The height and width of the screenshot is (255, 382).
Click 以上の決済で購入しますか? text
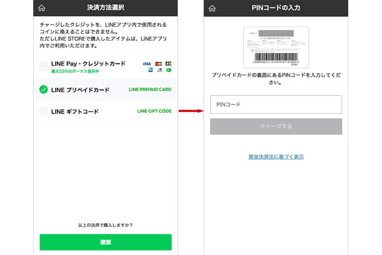click(x=106, y=225)
